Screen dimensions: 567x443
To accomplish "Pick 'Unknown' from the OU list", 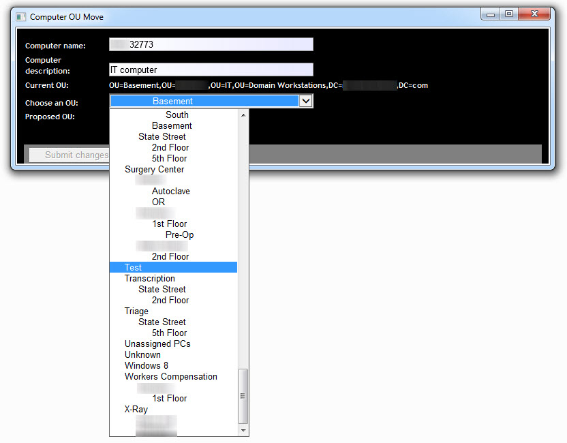I will (x=142, y=354).
